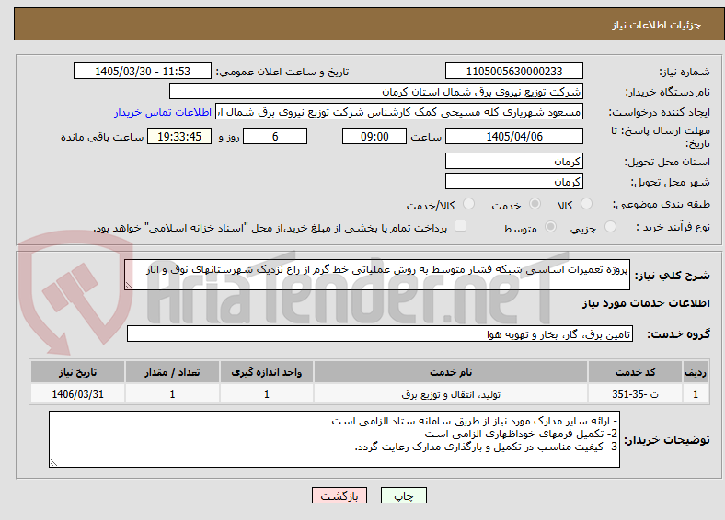Click the نام خدمت column header
Image resolution: width=725 pixels, height=520 pixels.
click(451, 372)
